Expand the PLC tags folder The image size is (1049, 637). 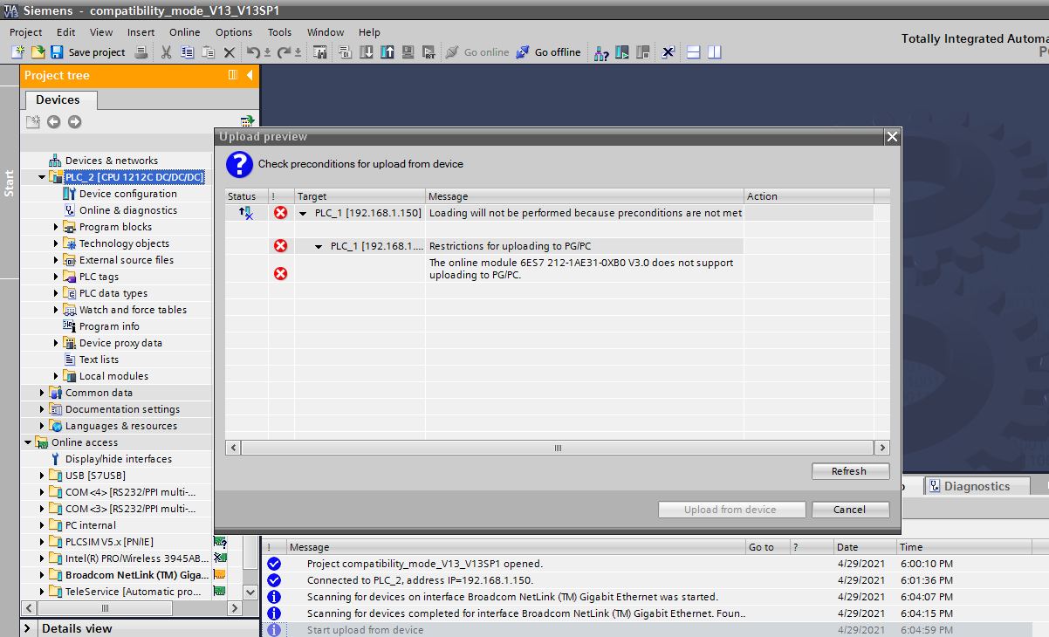click(56, 277)
